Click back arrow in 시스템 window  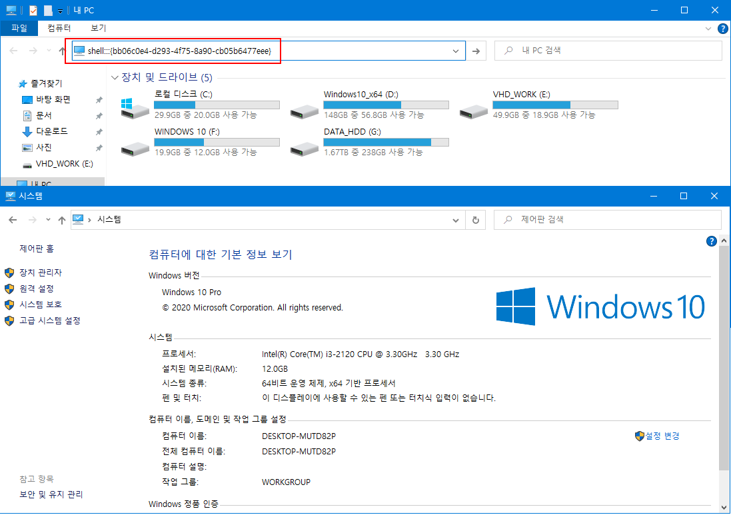click(x=13, y=220)
